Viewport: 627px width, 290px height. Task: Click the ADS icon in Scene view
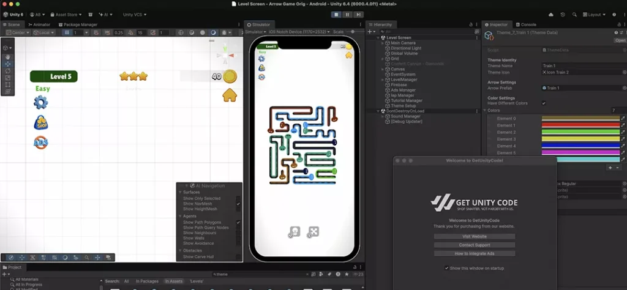[x=41, y=142]
